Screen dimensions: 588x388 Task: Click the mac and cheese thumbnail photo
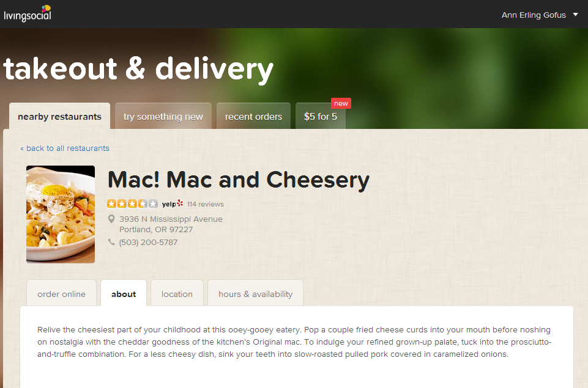click(61, 214)
